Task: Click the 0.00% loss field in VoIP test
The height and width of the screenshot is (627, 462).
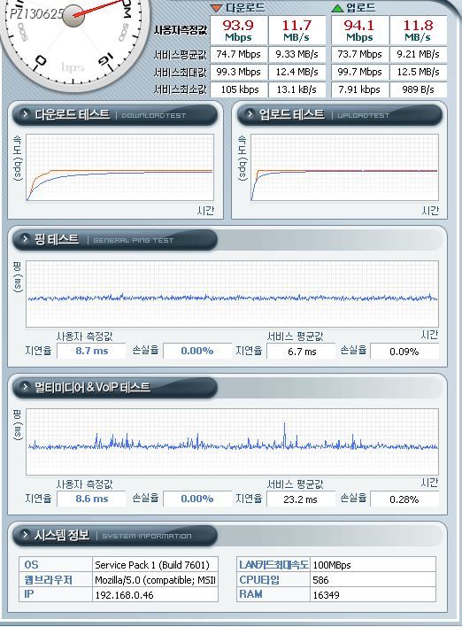Action: tap(197, 499)
